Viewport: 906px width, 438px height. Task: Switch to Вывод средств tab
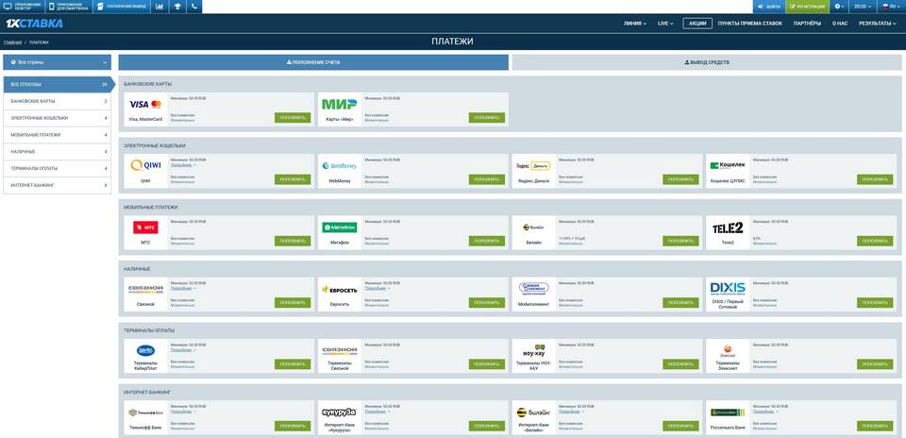pos(707,62)
